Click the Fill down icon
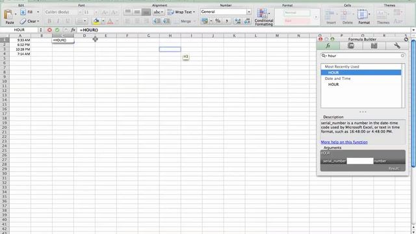 (x=23, y=12)
